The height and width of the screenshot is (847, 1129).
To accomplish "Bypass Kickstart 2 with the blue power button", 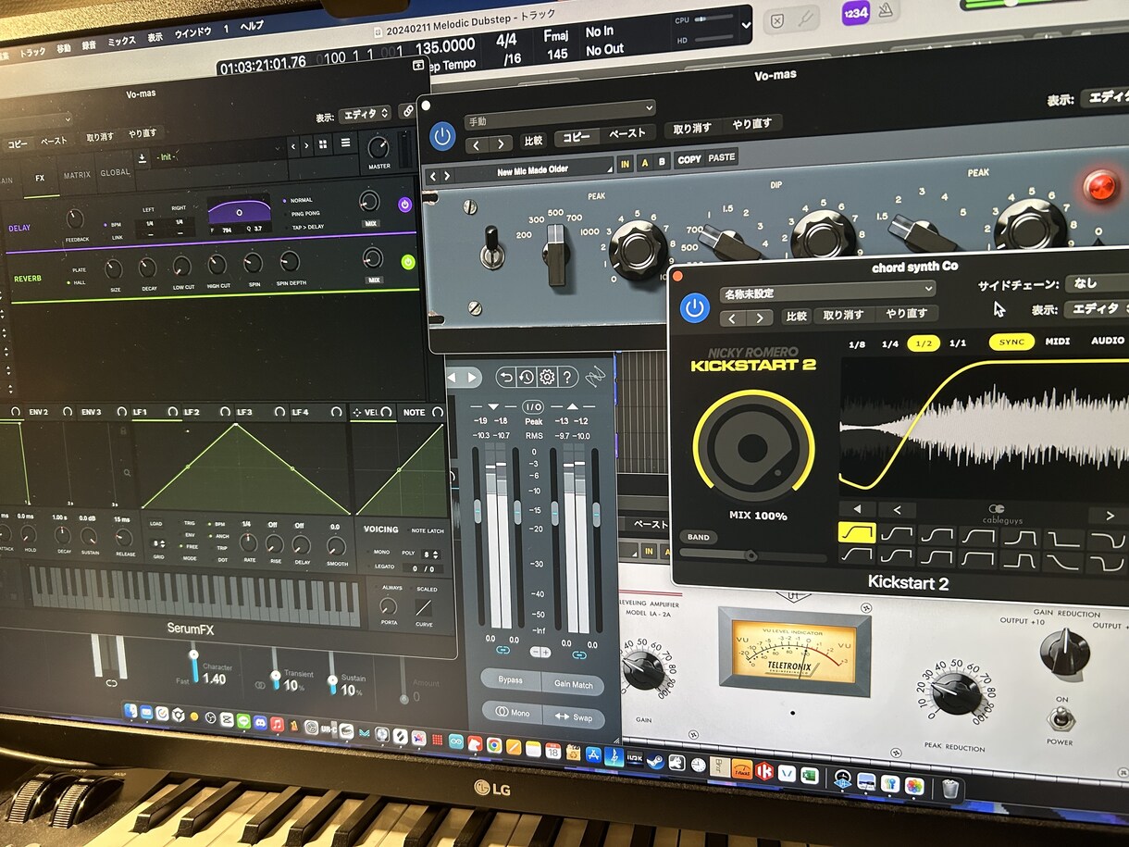I will (695, 308).
